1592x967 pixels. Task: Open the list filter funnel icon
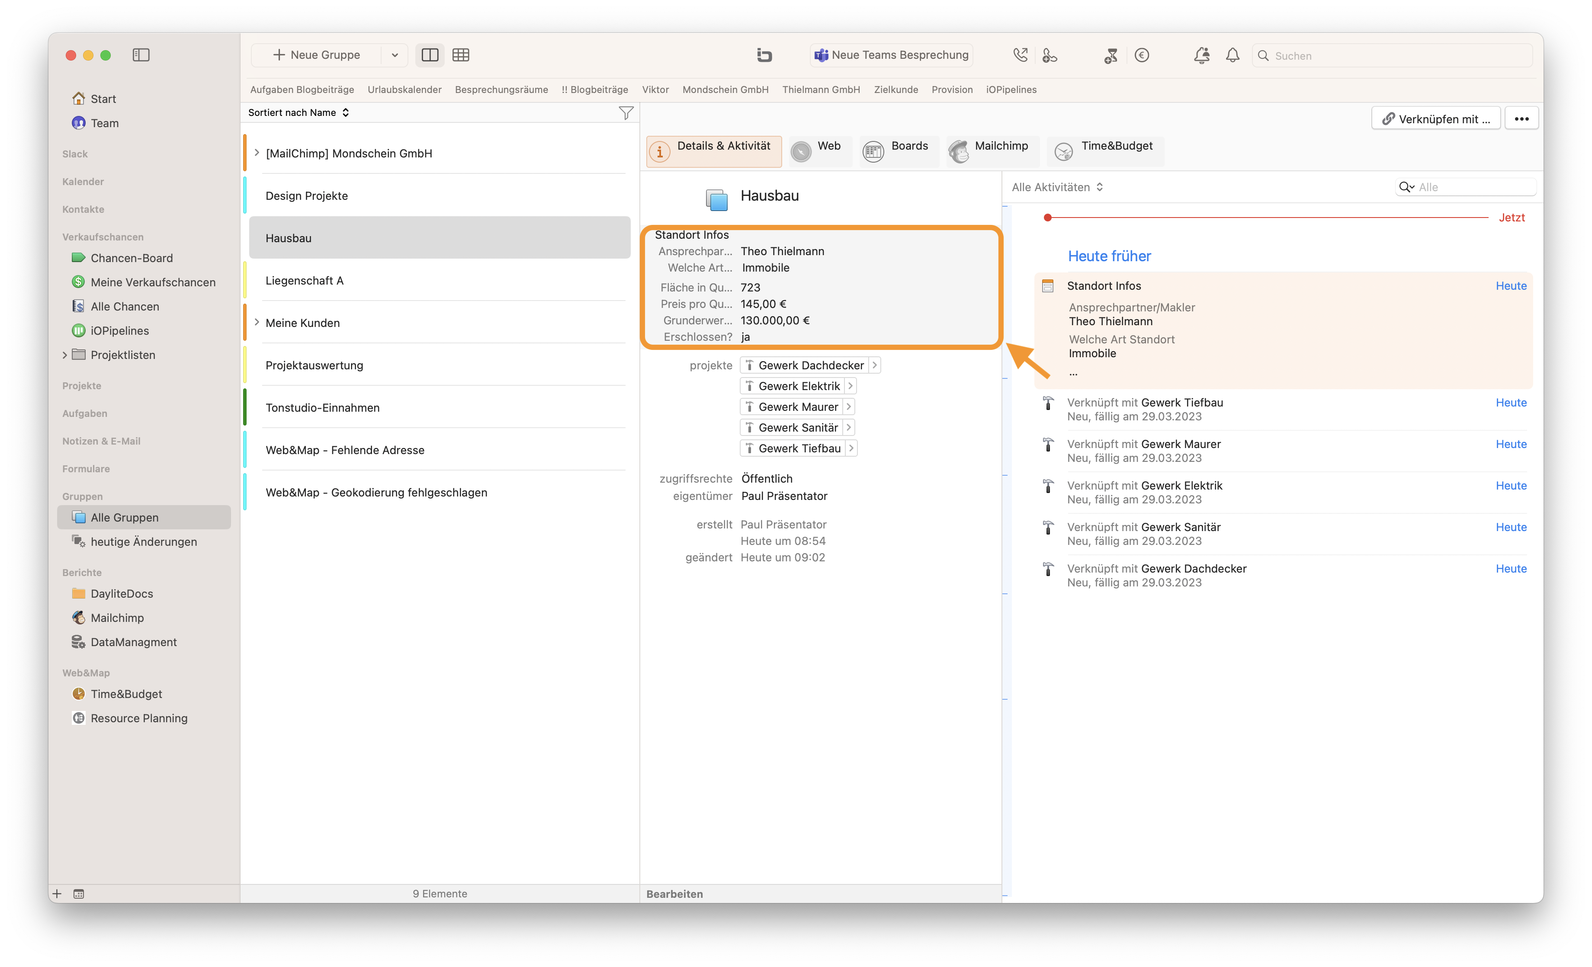tap(626, 112)
